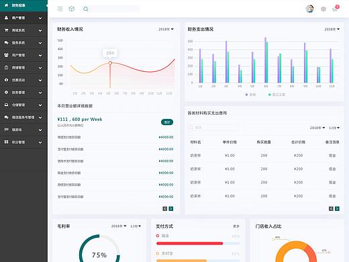Click the magnifier search icon in top bar
This screenshot has height=262, width=349.
pyautogui.click(x=86, y=9)
